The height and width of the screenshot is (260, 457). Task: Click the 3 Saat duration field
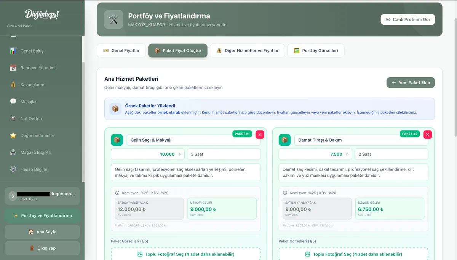(224, 154)
